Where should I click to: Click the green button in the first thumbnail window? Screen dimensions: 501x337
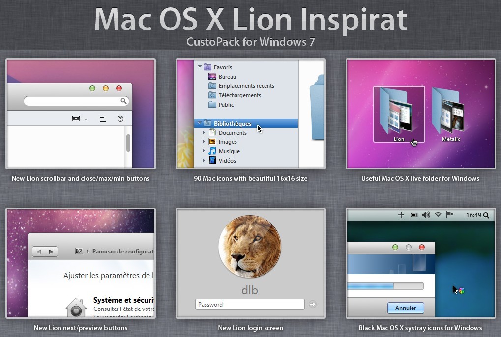[x=92, y=88]
